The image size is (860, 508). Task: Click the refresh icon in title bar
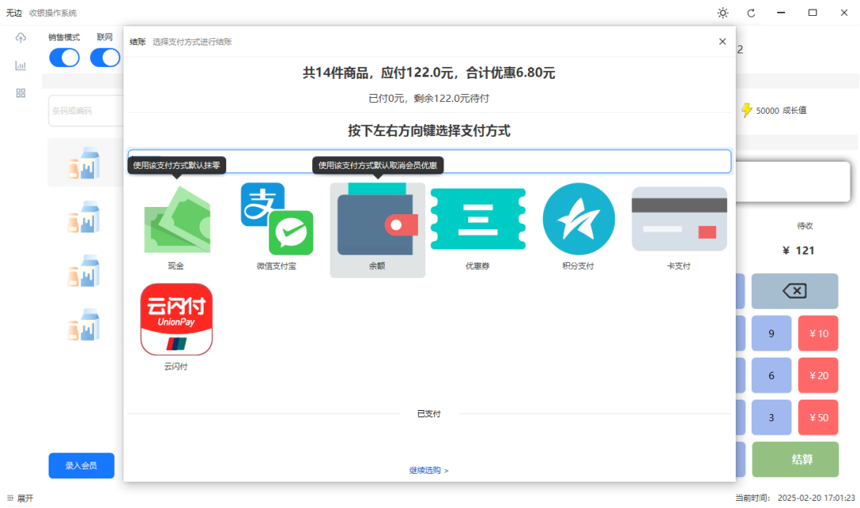[752, 14]
